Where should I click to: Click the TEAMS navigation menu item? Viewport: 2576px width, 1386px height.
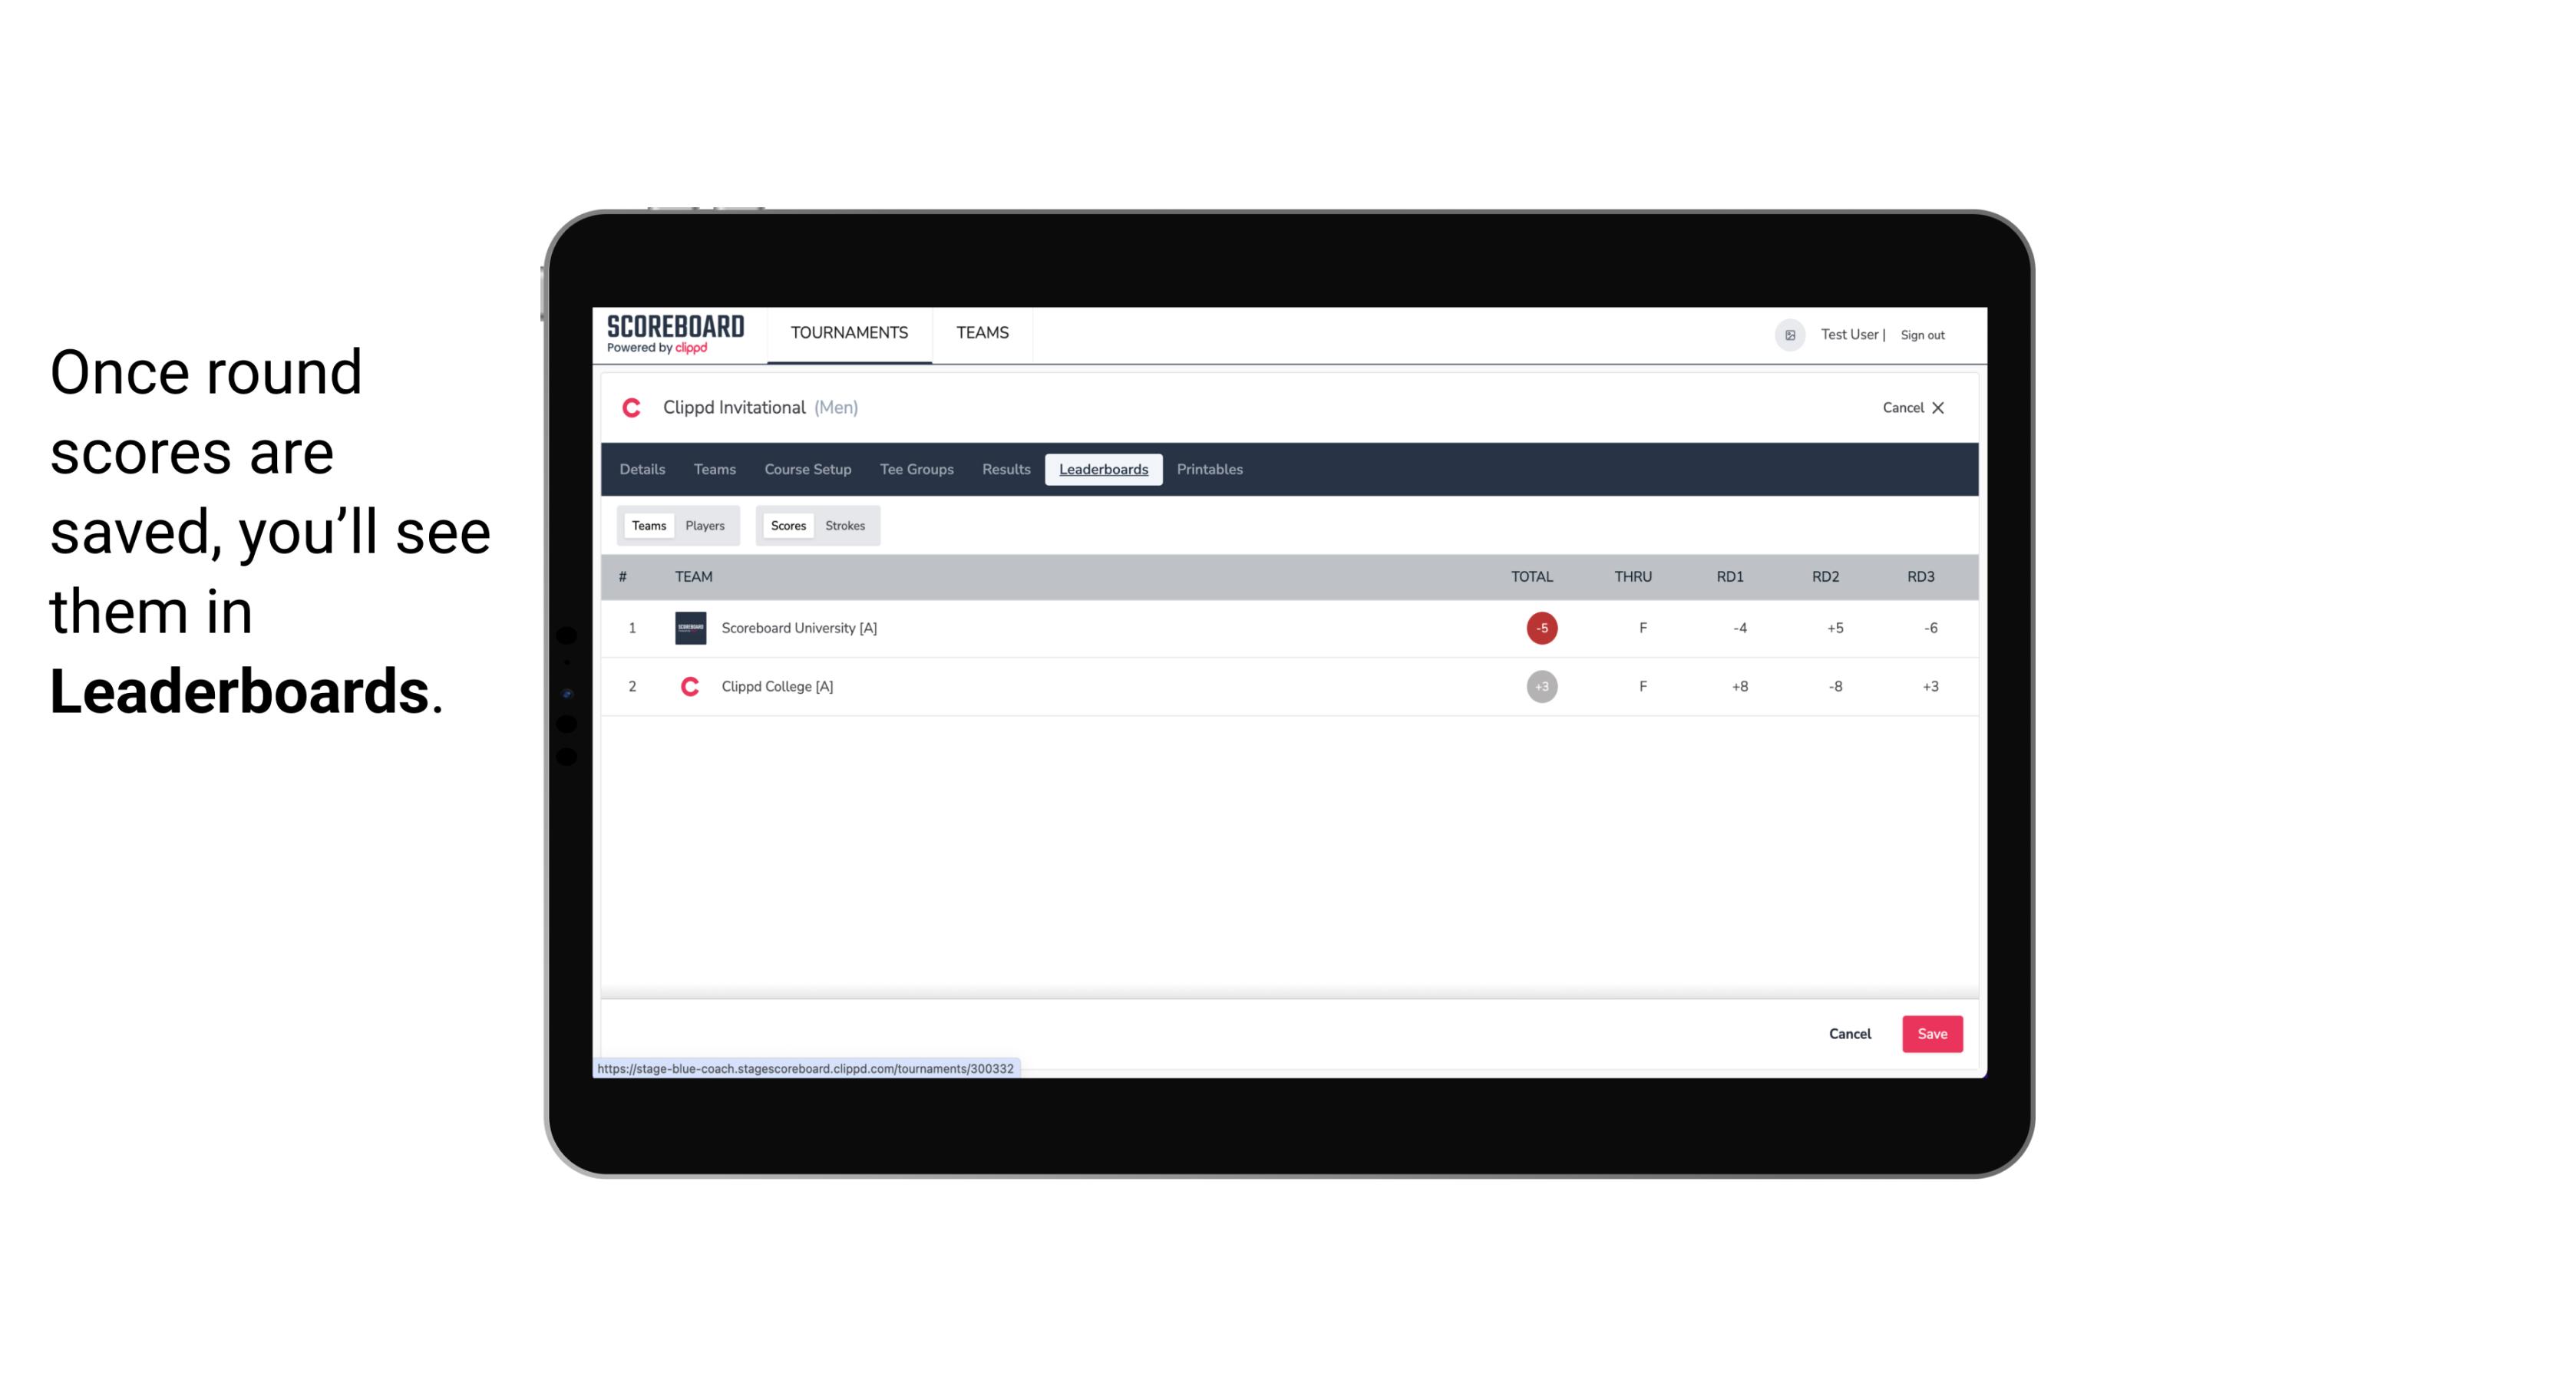[x=983, y=333]
